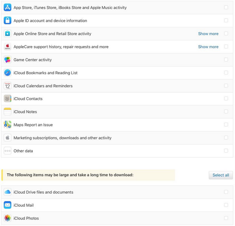Tick iCloud Bookmarks and Reading List checkbox
This screenshot has height=226, width=235.
coord(226,73)
